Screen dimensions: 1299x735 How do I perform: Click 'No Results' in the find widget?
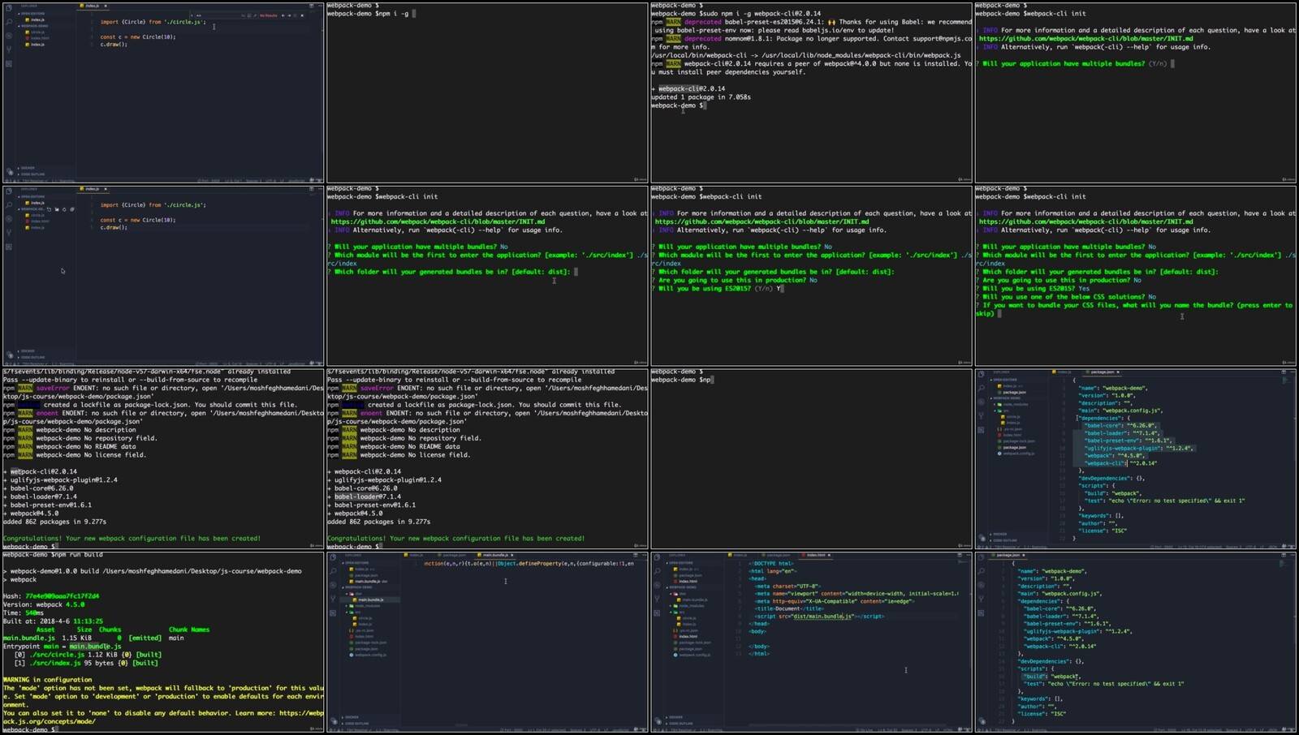268,15
